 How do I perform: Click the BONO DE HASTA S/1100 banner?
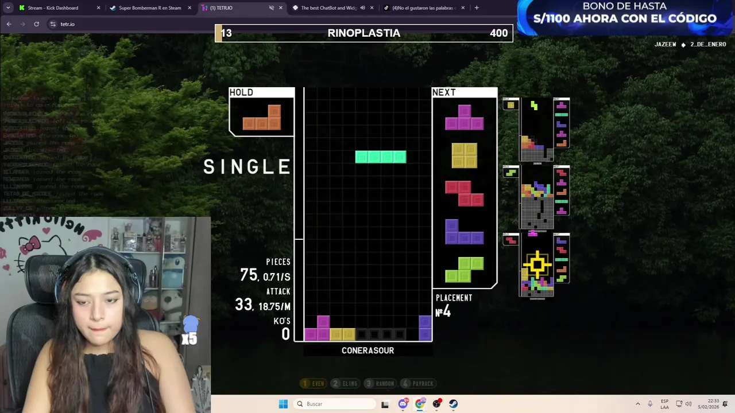pos(625,17)
